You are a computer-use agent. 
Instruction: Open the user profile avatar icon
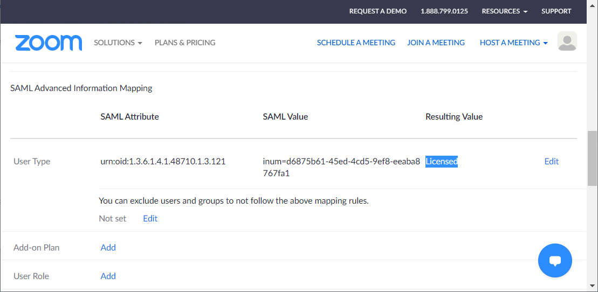[x=567, y=41]
